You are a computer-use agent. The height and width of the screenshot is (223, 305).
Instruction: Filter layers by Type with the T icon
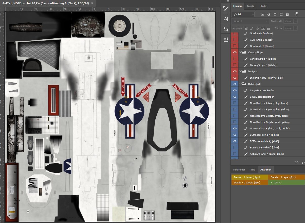click(x=275, y=14)
